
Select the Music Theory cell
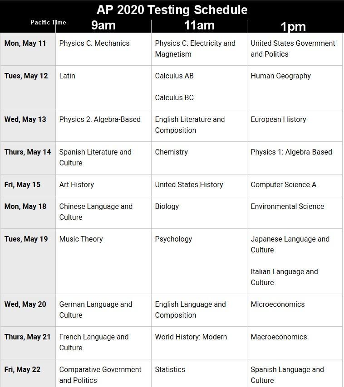tap(81, 239)
